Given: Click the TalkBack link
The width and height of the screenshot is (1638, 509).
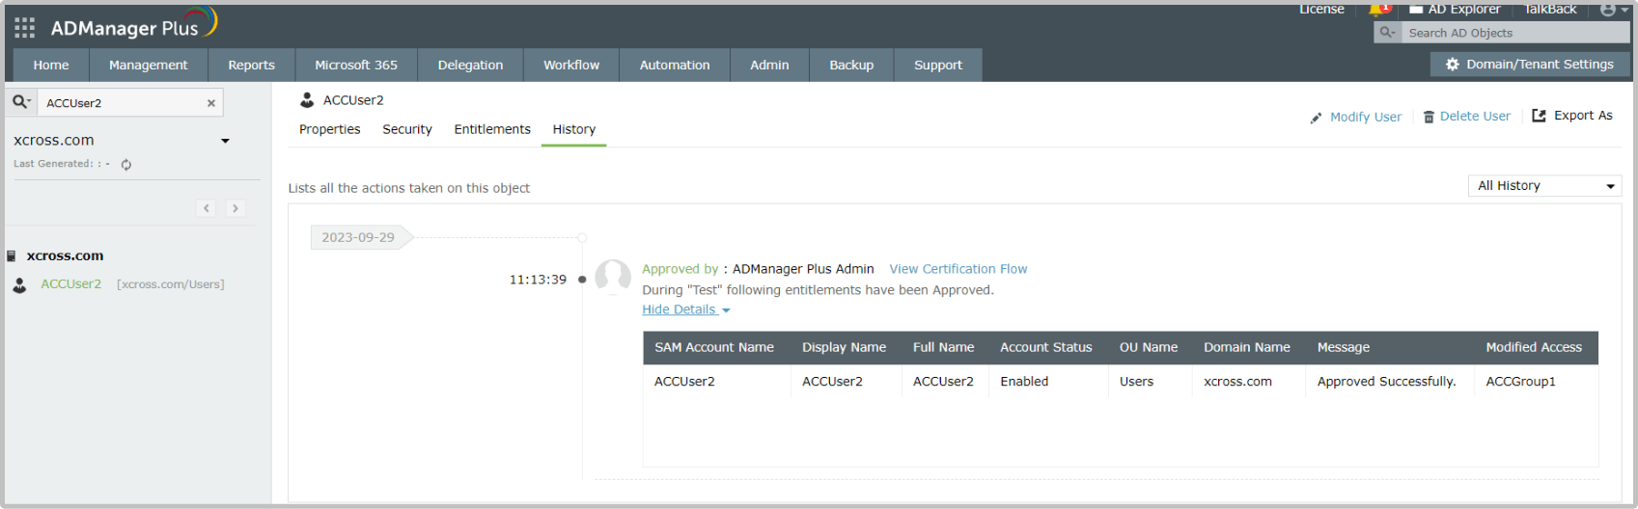Looking at the screenshot, I should 1550,10.
